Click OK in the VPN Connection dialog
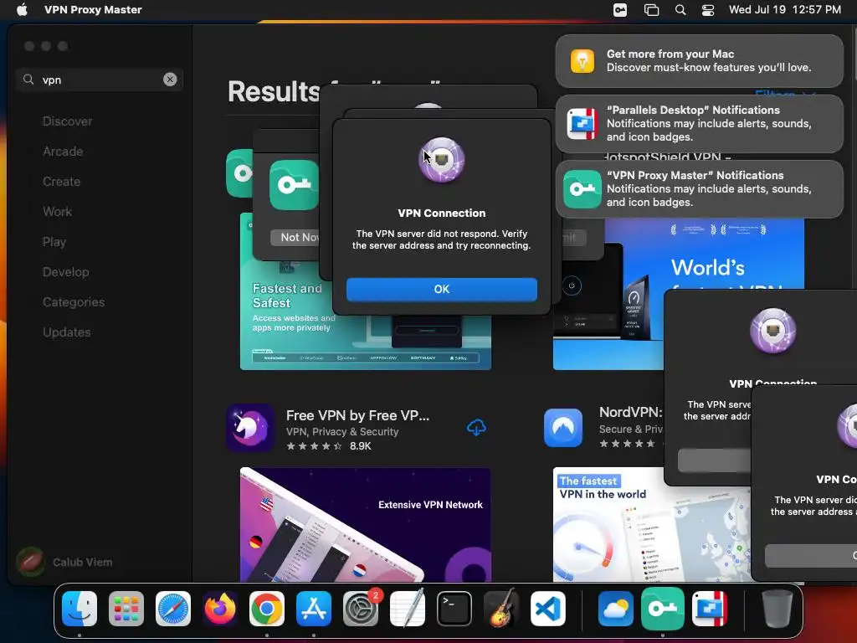This screenshot has width=857, height=643. pyautogui.click(x=442, y=289)
